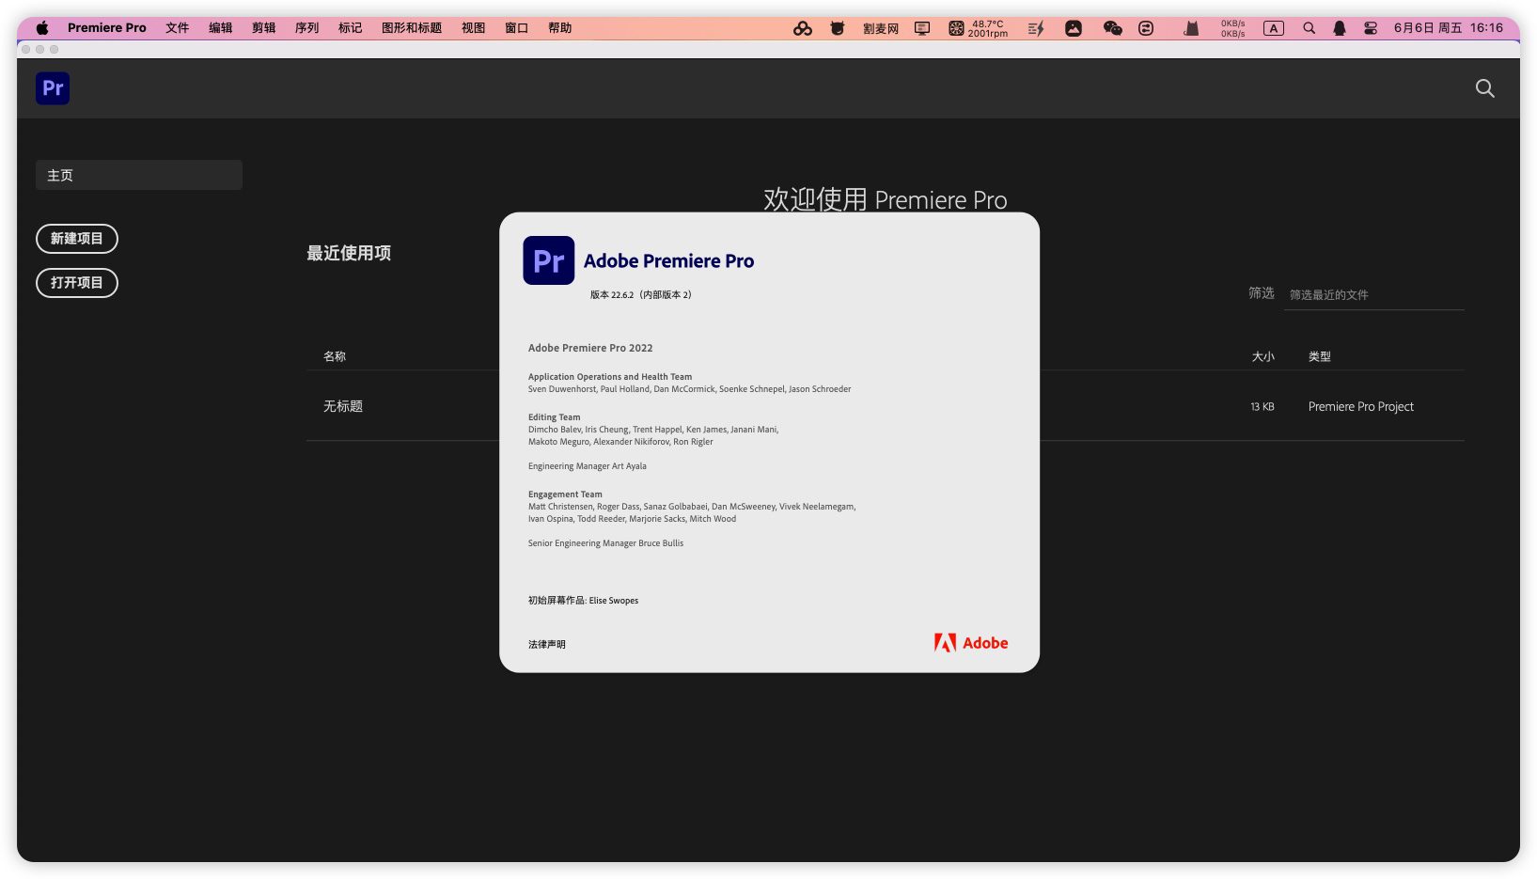Open macOS Control Center icon
Image resolution: width=1537 pixels, height=879 pixels.
[x=1371, y=28]
